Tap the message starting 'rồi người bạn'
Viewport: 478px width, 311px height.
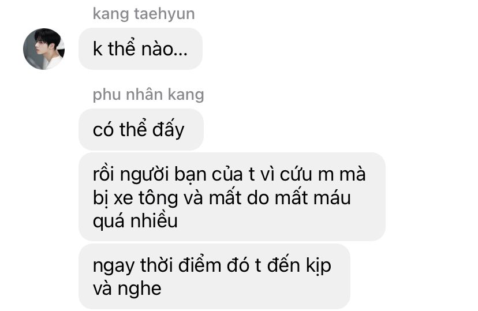[232, 197]
